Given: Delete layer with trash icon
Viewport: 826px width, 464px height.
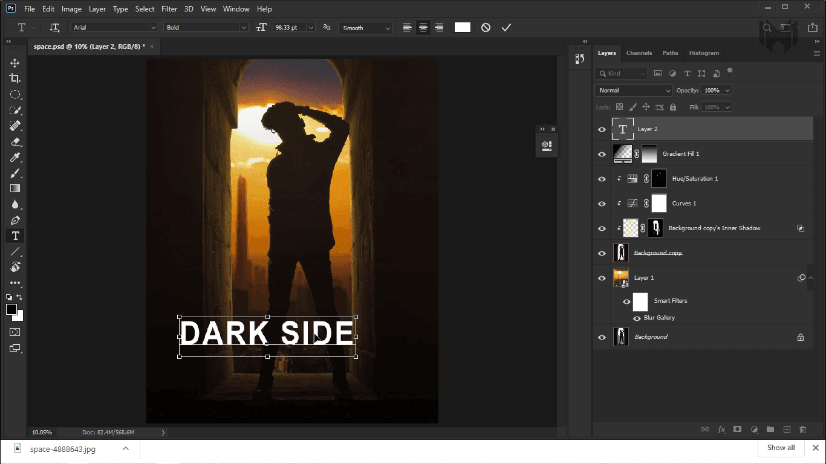Looking at the screenshot, I should 803,430.
